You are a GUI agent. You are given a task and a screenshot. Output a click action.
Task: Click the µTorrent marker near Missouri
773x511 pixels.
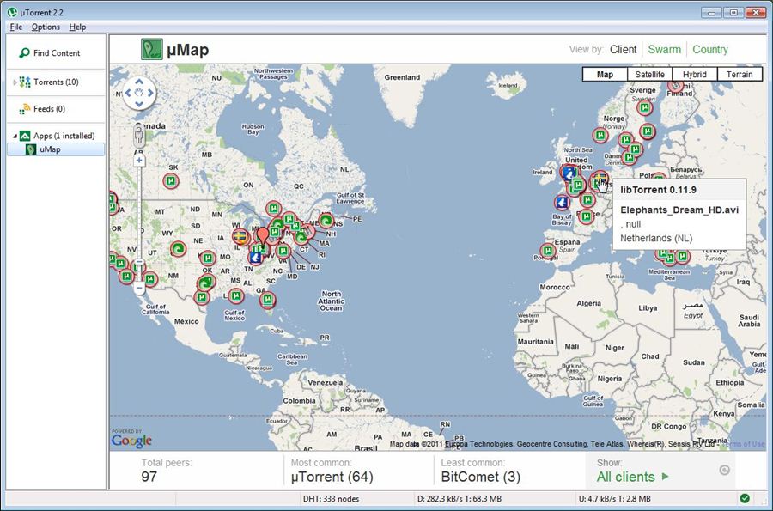tap(208, 258)
